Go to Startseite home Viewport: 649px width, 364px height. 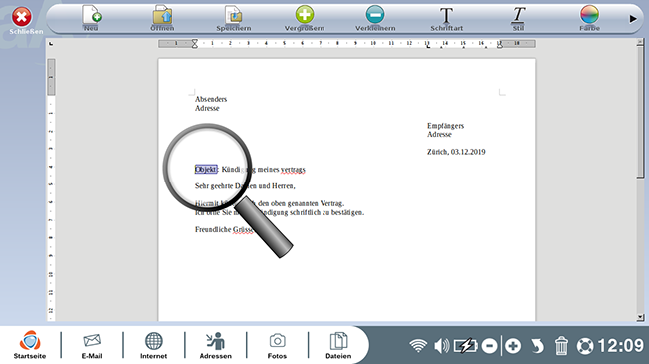click(30, 345)
